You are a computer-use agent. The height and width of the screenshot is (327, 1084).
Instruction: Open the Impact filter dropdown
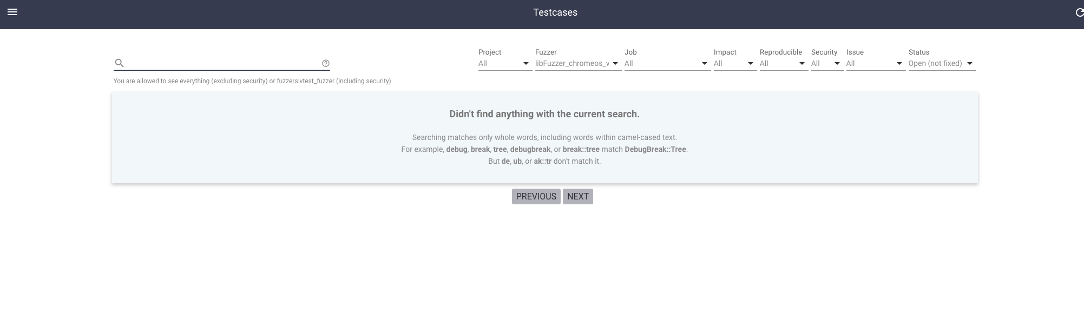point(735,63)
